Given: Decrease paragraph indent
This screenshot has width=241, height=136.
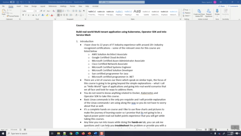Looking at the screenshot, I should point(73,11).
